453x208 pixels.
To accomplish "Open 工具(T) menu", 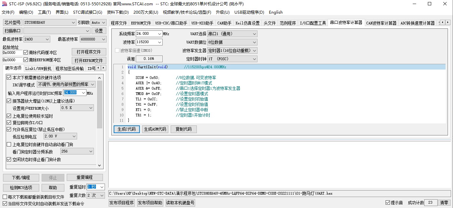I will pyautogui.click(x=44, y=12).
